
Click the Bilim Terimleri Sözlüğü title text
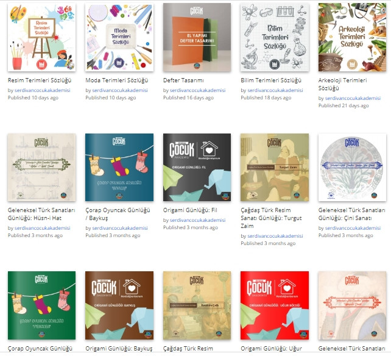point(271,80)
